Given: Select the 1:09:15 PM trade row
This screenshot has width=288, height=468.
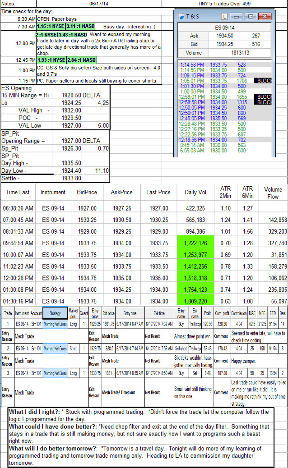Looking at the screenshot, I should [x=225, y=75].
